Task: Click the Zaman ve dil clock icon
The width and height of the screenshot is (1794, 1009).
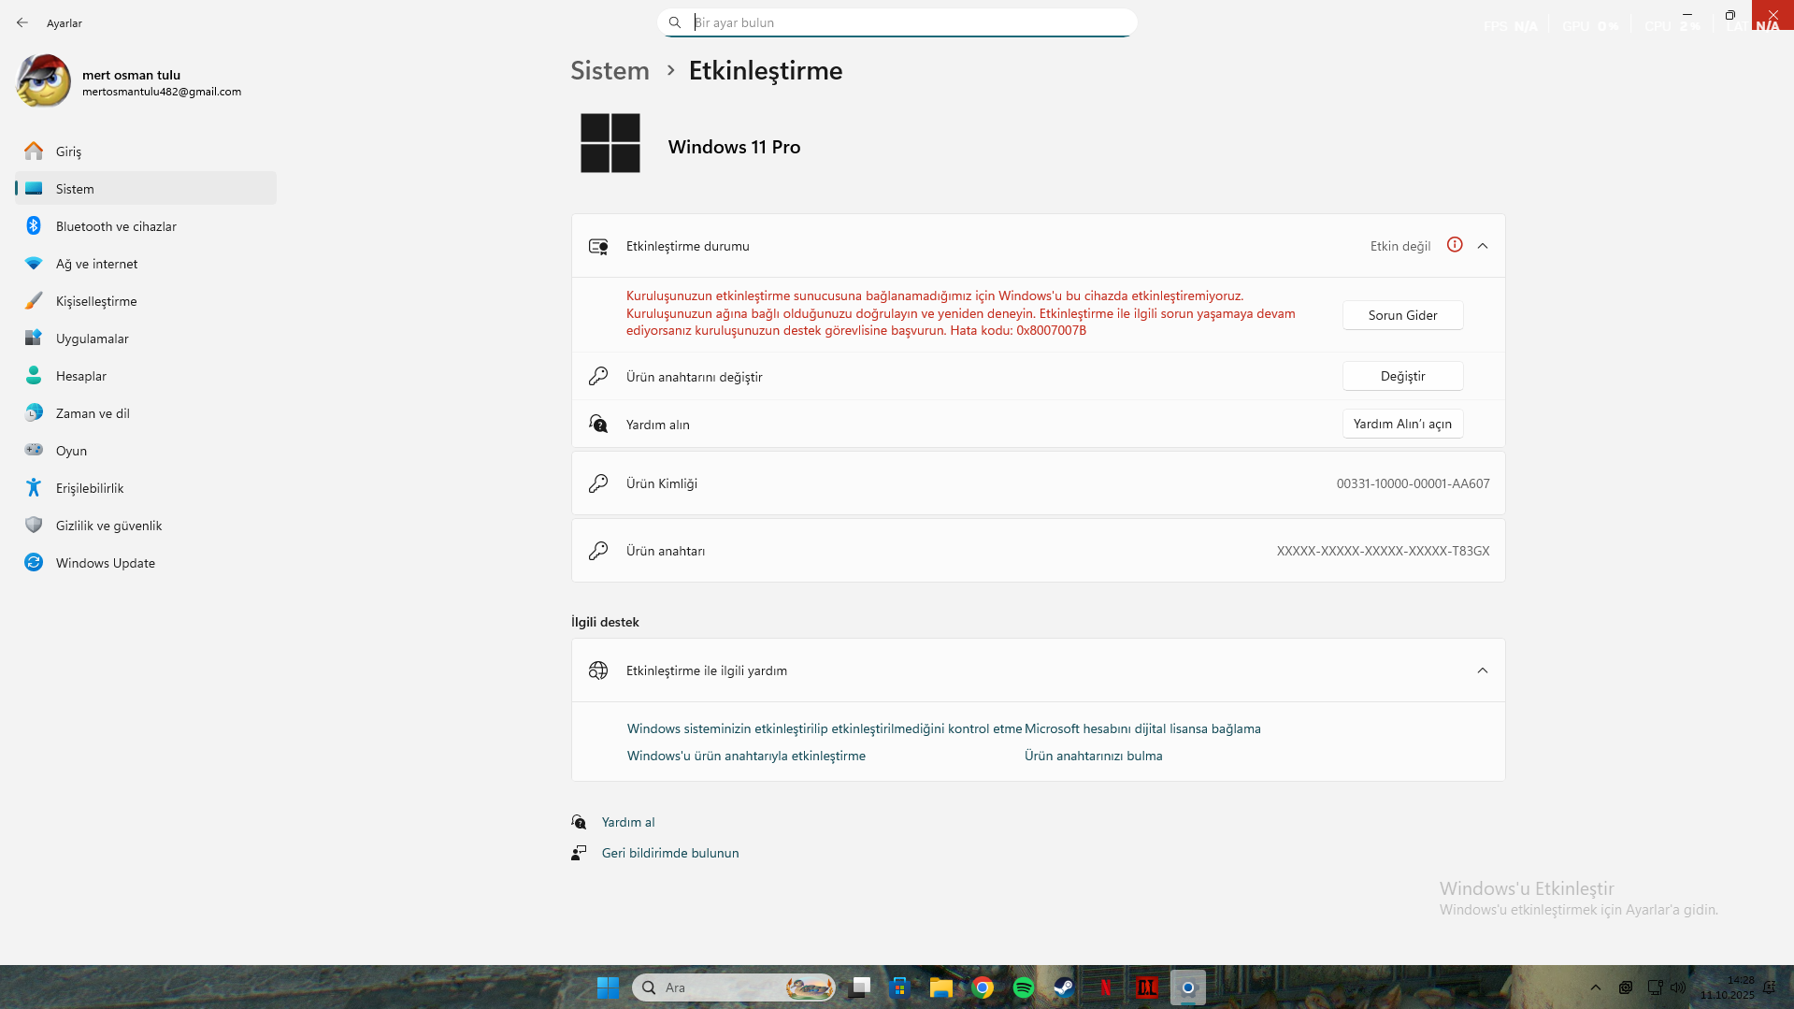Action: pyautogui.click(x=34, y=412)
